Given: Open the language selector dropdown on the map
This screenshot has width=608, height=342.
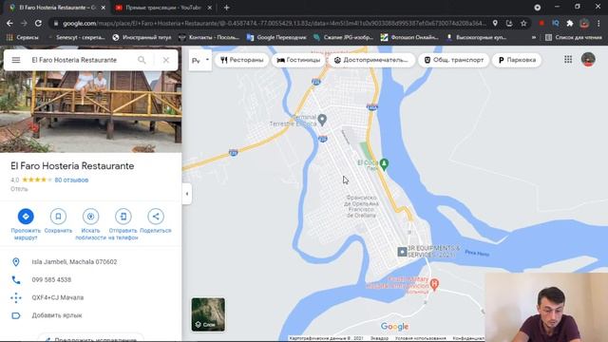Looking at the screenshot, I should click(200, 60).
